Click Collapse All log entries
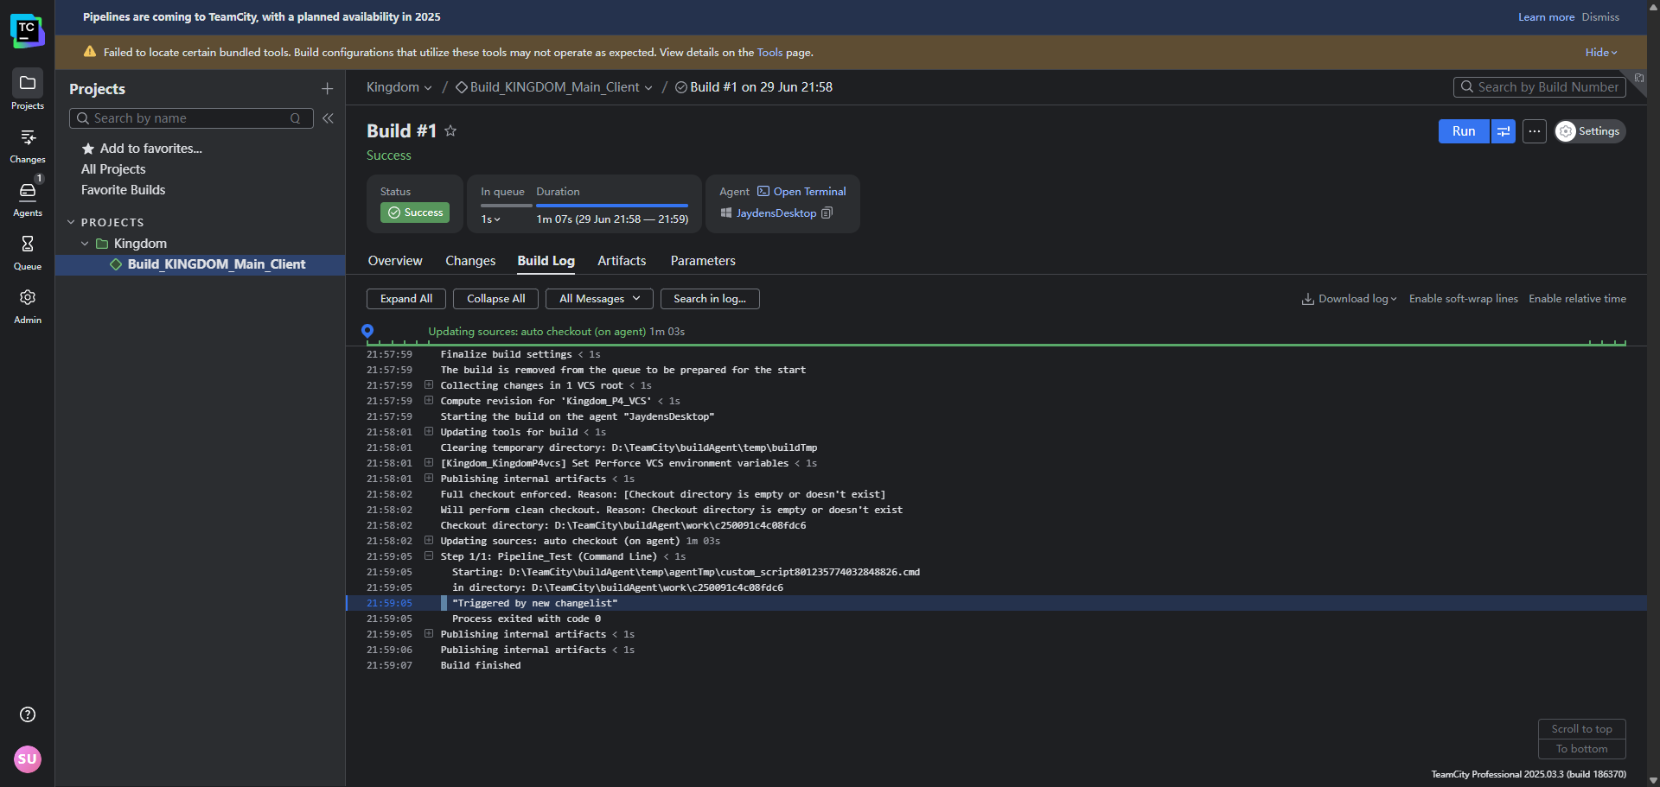Viewport: 1660px width, 787px height. coord(495,299)
